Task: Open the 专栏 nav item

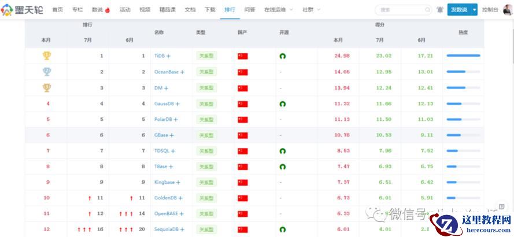Action: point(77,10)
